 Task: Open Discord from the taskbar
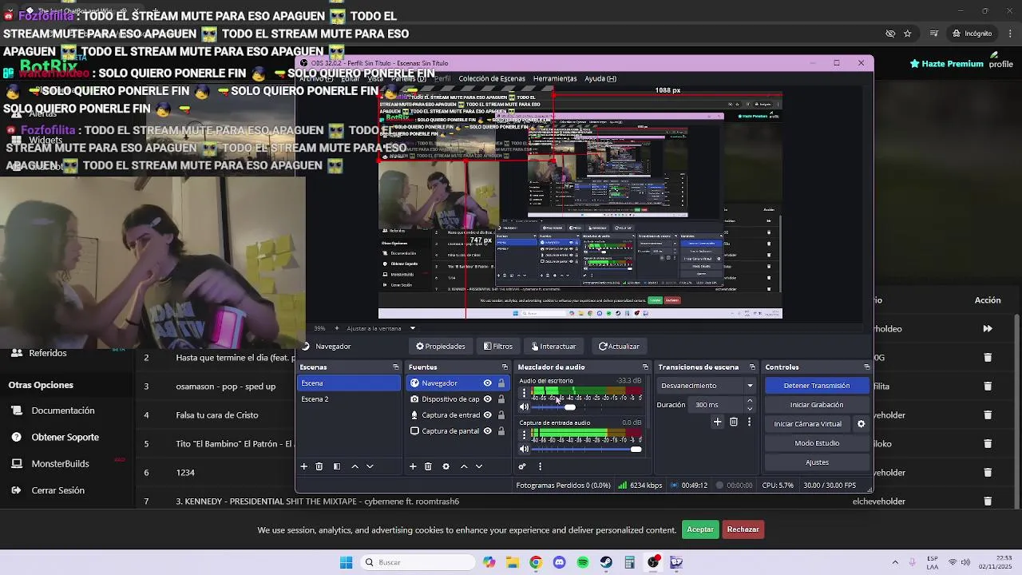[x=559, y=562]
